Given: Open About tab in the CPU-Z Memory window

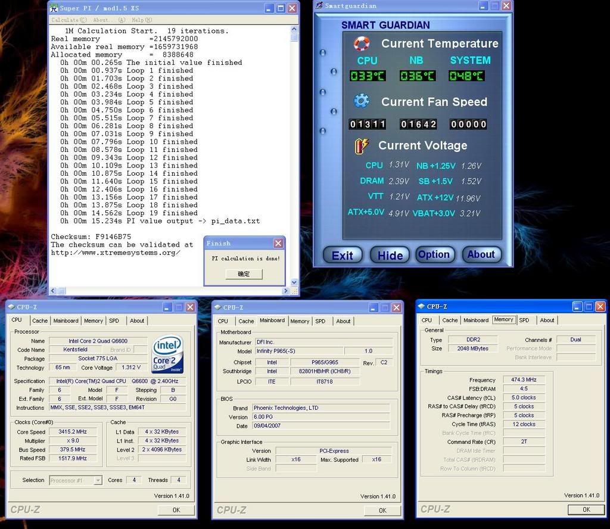Looking at the screenshot, I should (547, 320).
